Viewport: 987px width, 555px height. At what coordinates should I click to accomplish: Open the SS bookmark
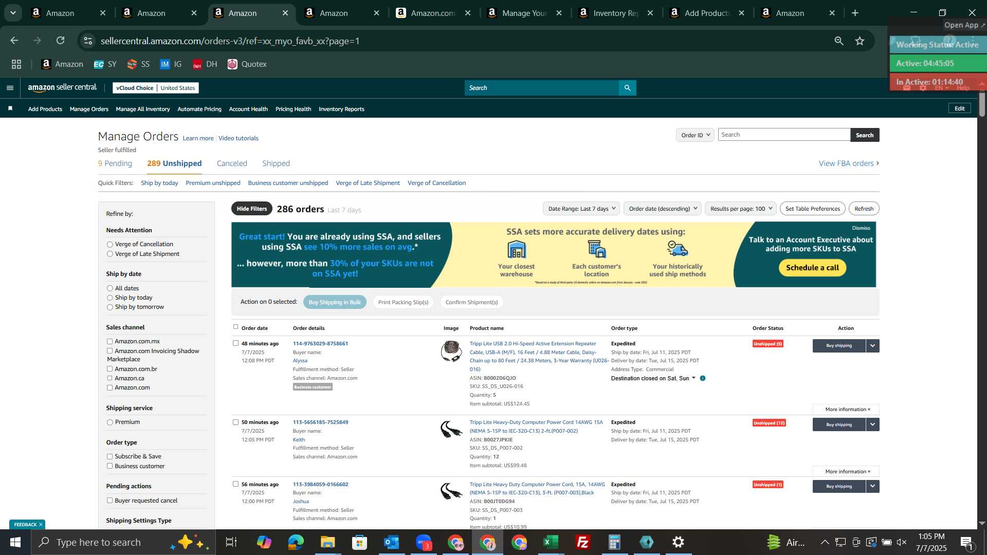tap(138, 64)
